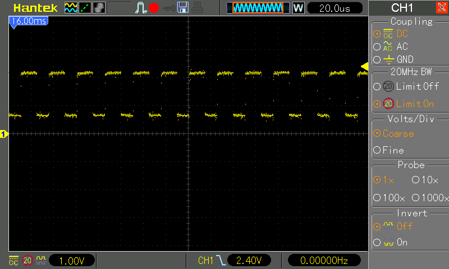Close the CH1 menu panel

click(x=442, y=7)
